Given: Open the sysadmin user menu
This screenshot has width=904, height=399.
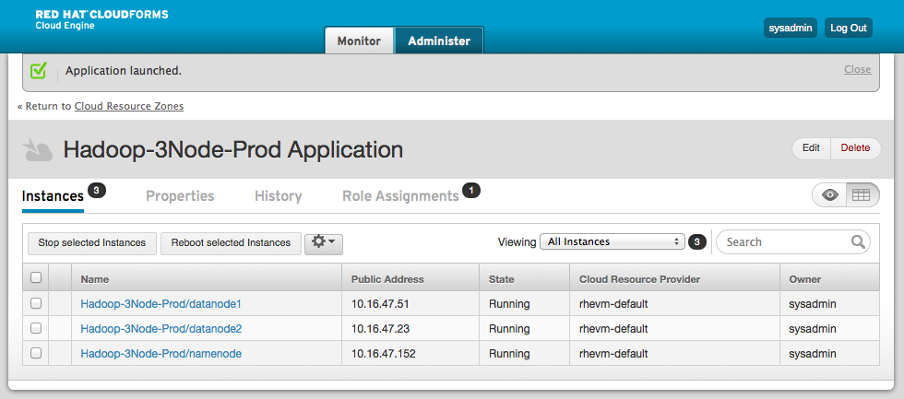Looking at the screenshot, I should pos(791,28).
